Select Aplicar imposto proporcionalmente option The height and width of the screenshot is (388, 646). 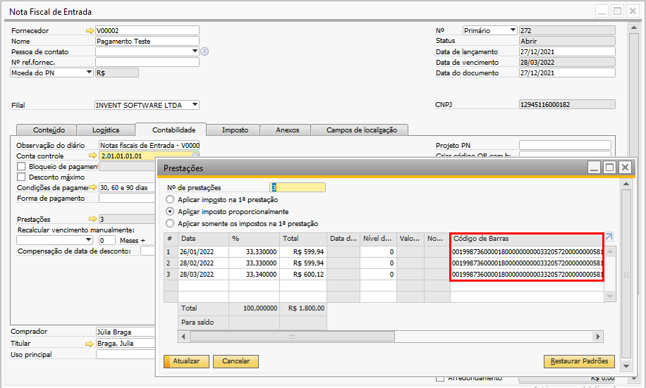(x=170, y=211)
